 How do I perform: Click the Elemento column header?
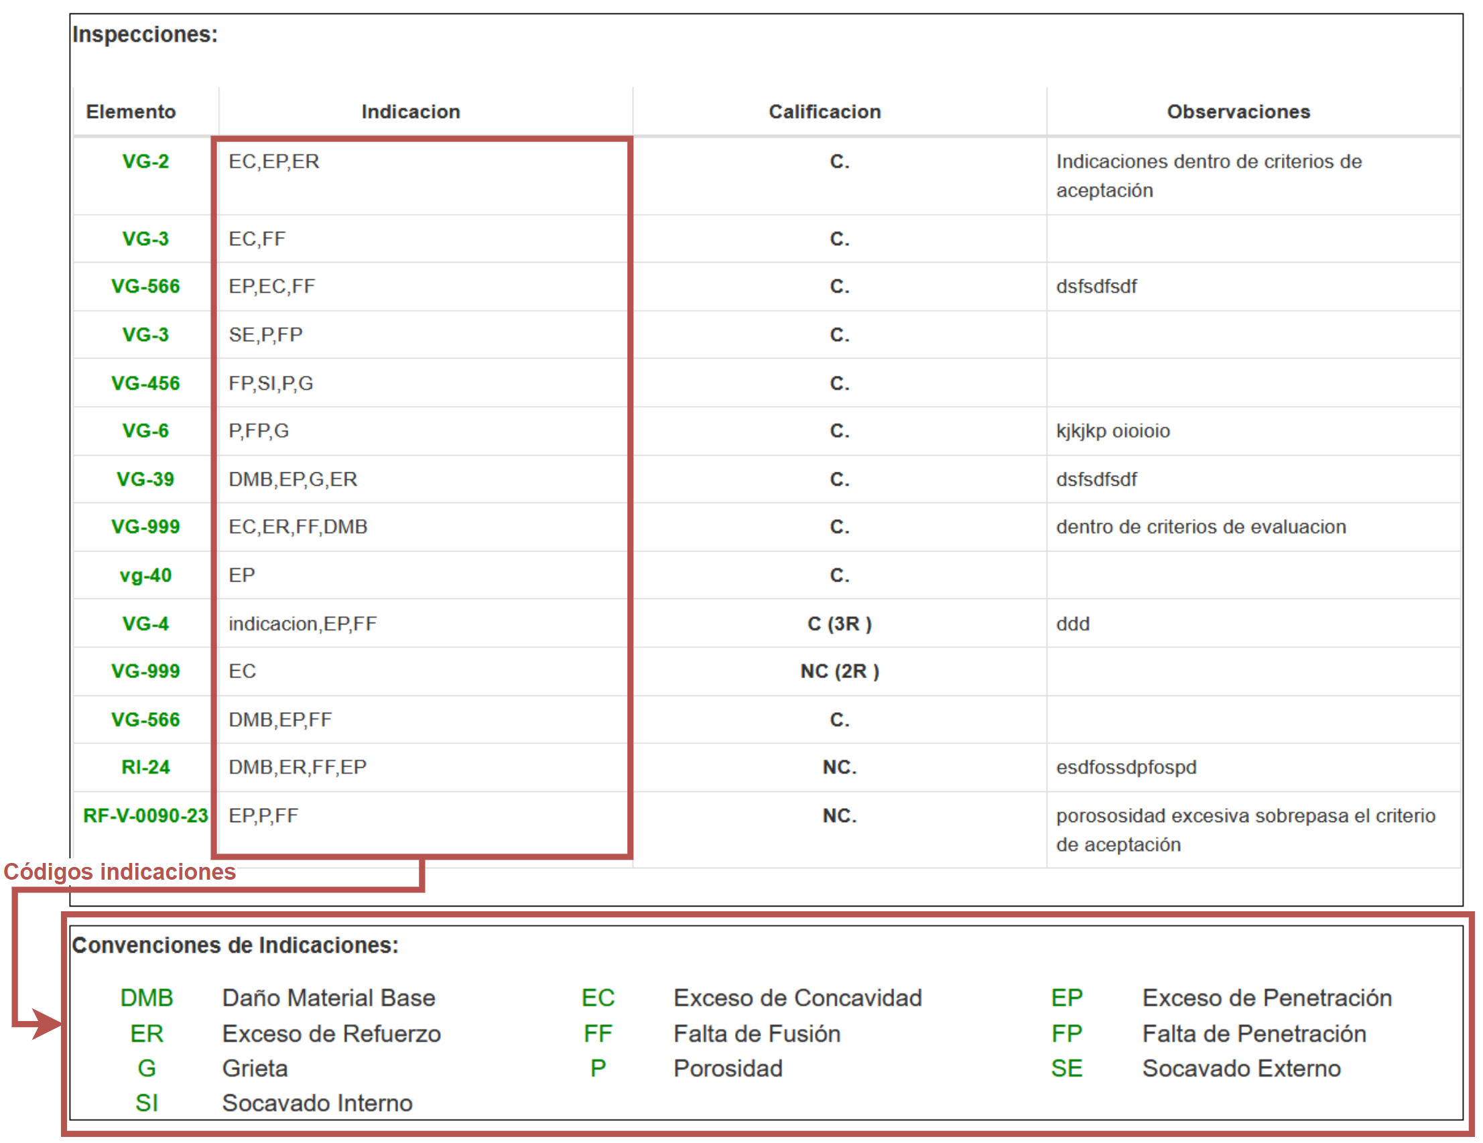[131, 111]
